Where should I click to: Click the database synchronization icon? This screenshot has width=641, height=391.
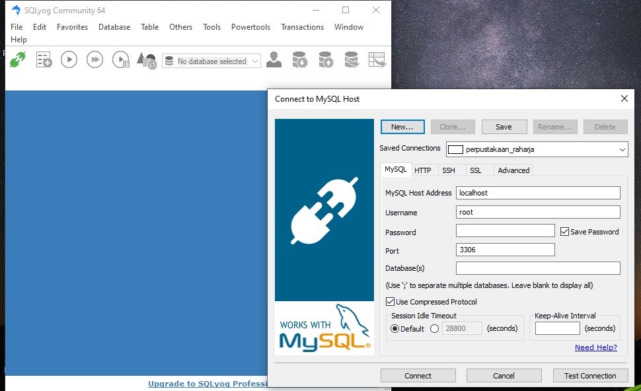pyautogui.click(x=352, y=59)
